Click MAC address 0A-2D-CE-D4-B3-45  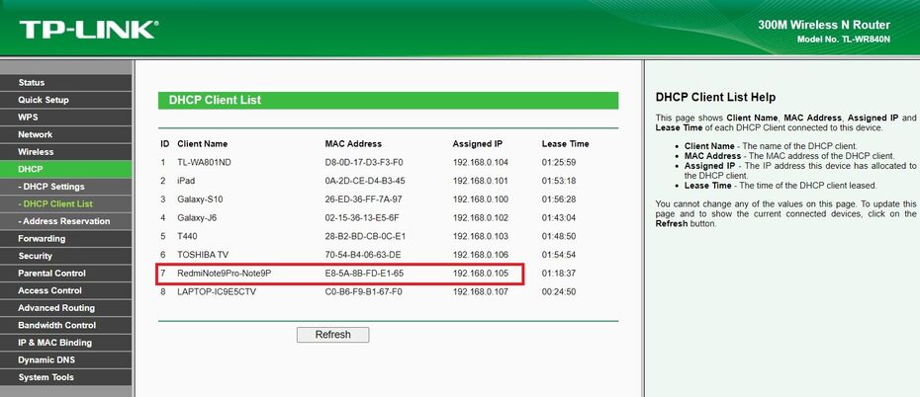point(365,181)
